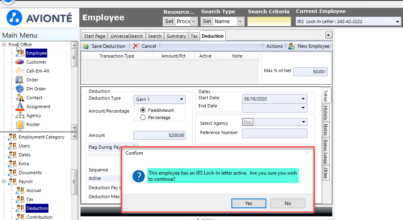Open the Current Employee dropdown
Image resolution: width=403 pixels, height=220 pixels.
(x=397, y=21)
